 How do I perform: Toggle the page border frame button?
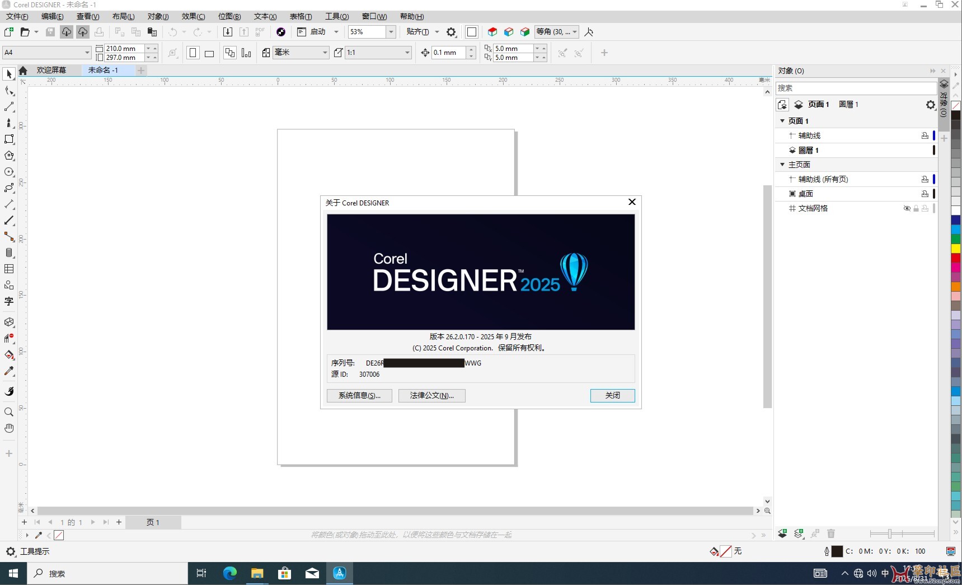(472, 32)
